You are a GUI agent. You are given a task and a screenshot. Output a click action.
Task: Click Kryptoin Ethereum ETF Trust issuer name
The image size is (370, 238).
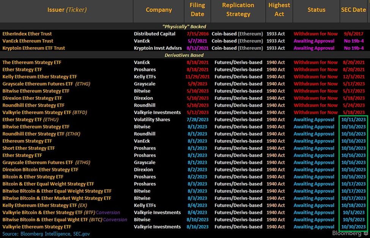point(33,48)
